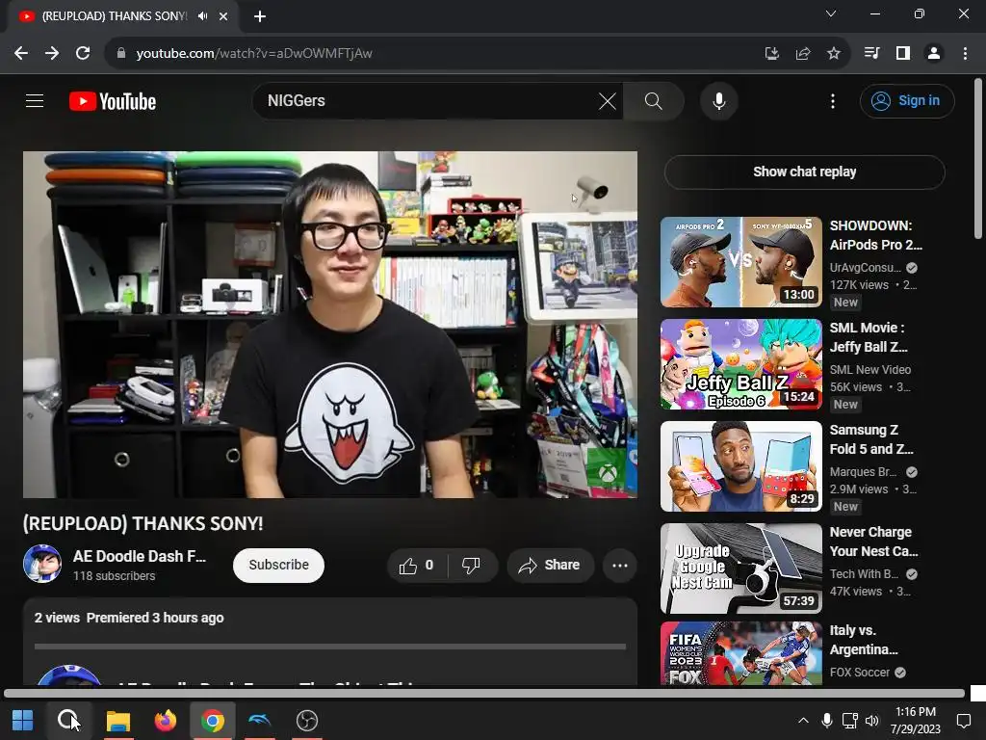
Task: Clear the search box with the X icon
Action: (x=607, y=100)
